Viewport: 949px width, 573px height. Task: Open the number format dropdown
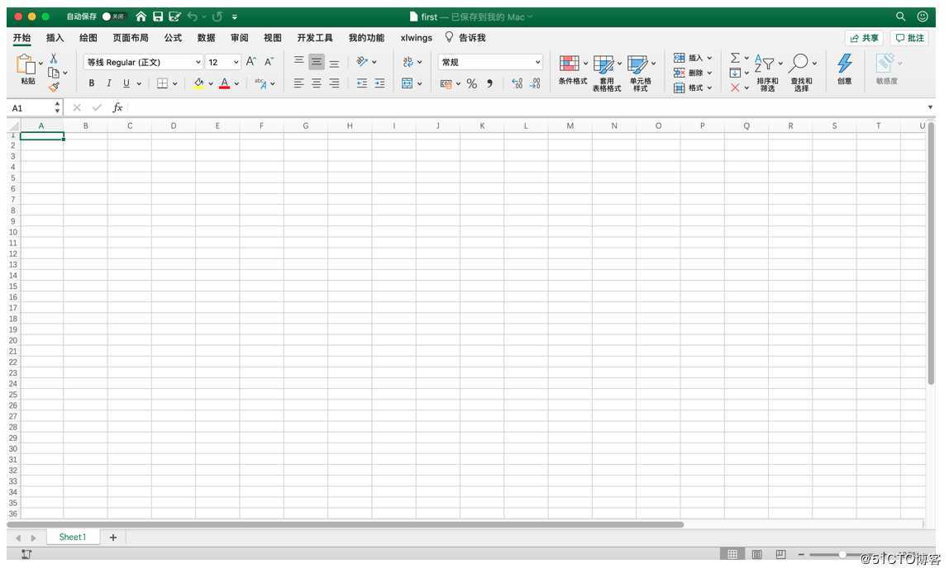pos(537,62)
